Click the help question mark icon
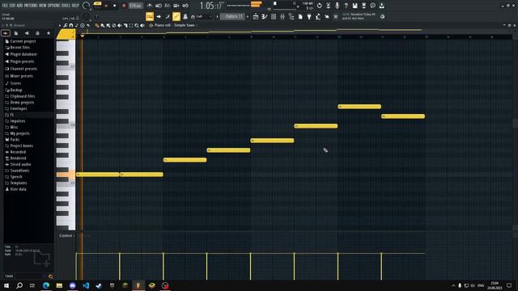518x291 pixels. tap(346, 6)
